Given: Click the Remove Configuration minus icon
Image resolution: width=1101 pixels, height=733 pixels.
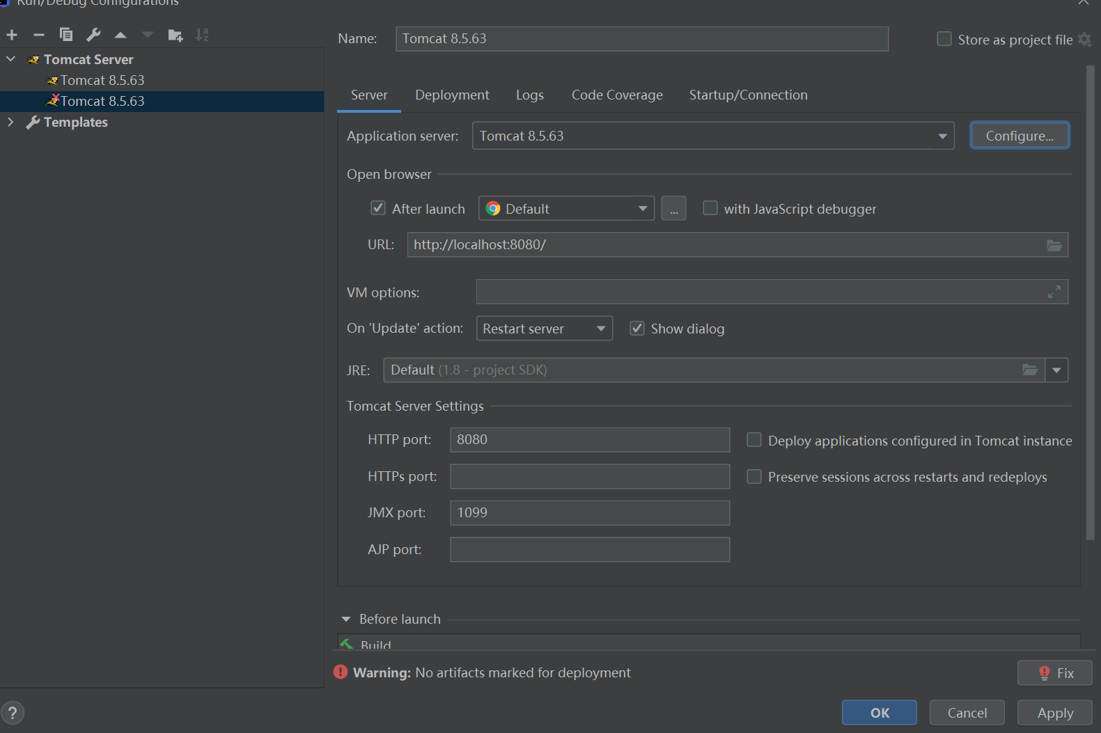Looking at the screenshot, I should (x=39, y=35).
